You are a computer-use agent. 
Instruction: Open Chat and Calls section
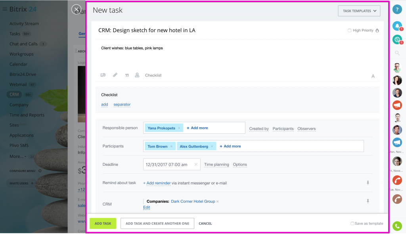pos(23,44)
